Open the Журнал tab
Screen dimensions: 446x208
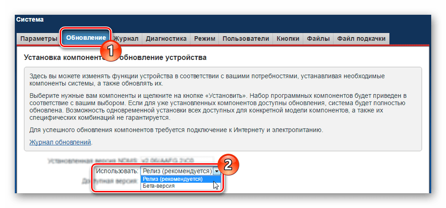pyautogui.click(x=126, y=39)
